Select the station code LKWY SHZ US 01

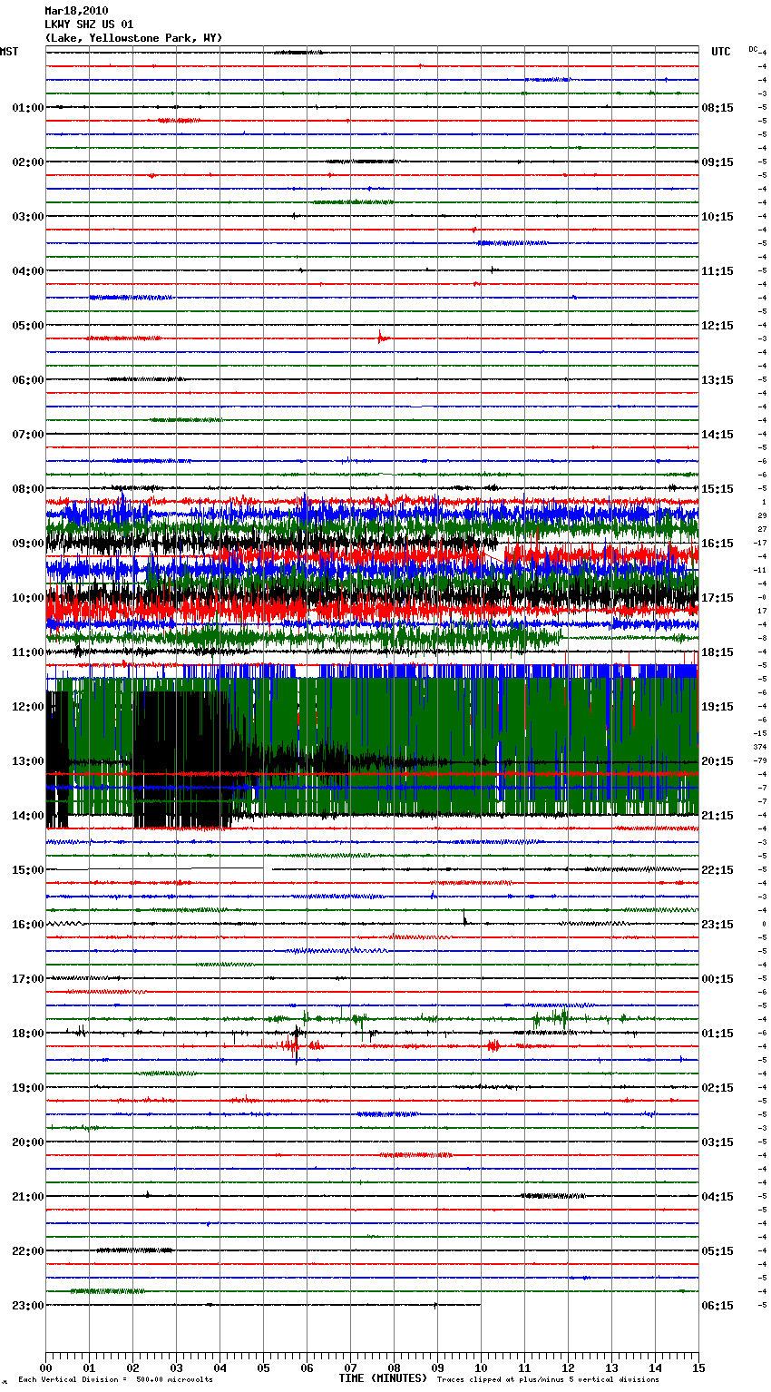(x=89, y=25)
